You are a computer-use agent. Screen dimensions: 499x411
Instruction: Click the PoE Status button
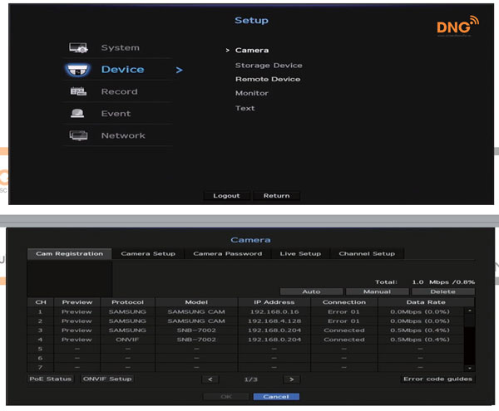point(52,379)
